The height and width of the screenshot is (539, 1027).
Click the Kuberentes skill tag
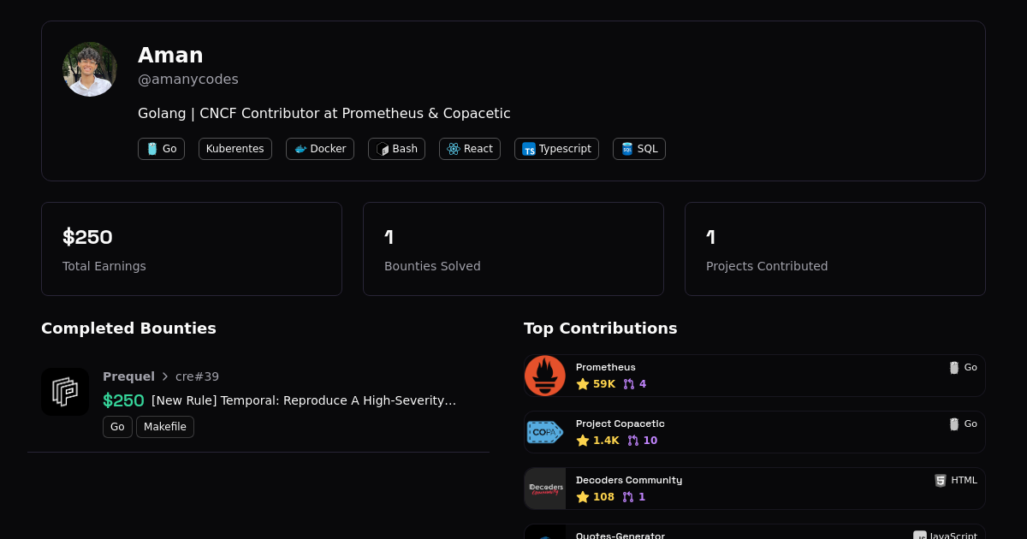[x=235, y=149]
